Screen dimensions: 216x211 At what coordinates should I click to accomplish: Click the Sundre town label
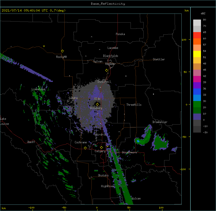click(x=73, y=98)
